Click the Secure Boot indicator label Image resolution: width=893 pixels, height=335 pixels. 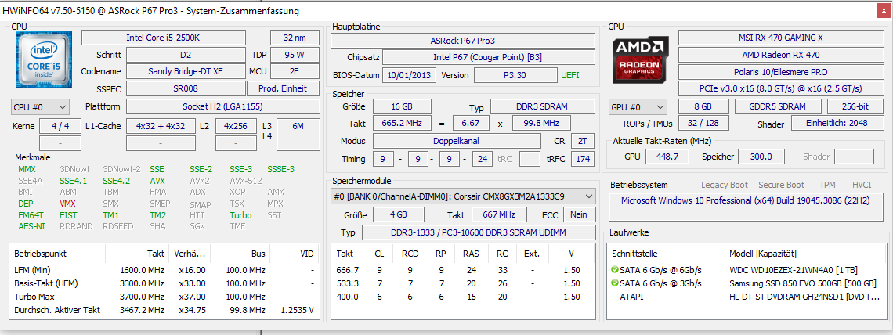(x=782, y=185)
